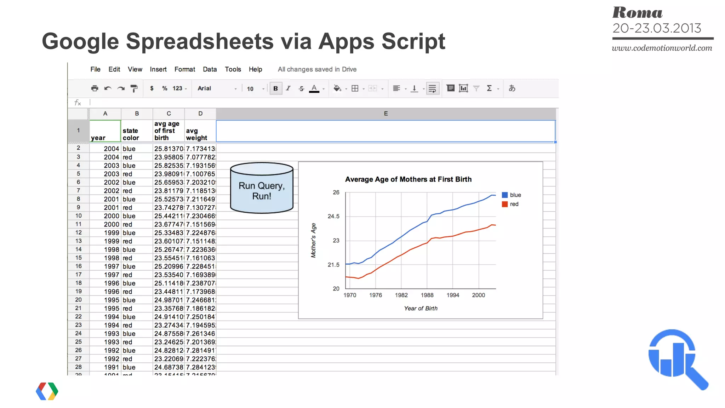Open the Edit menu
The height and width of the screenshot is (408, 725).
pos(114,69)
